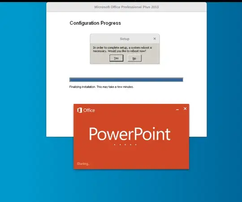The image size is (242, 202).
Task: Click the PowerPoint name on splash screen
Action: coord(130,134)
